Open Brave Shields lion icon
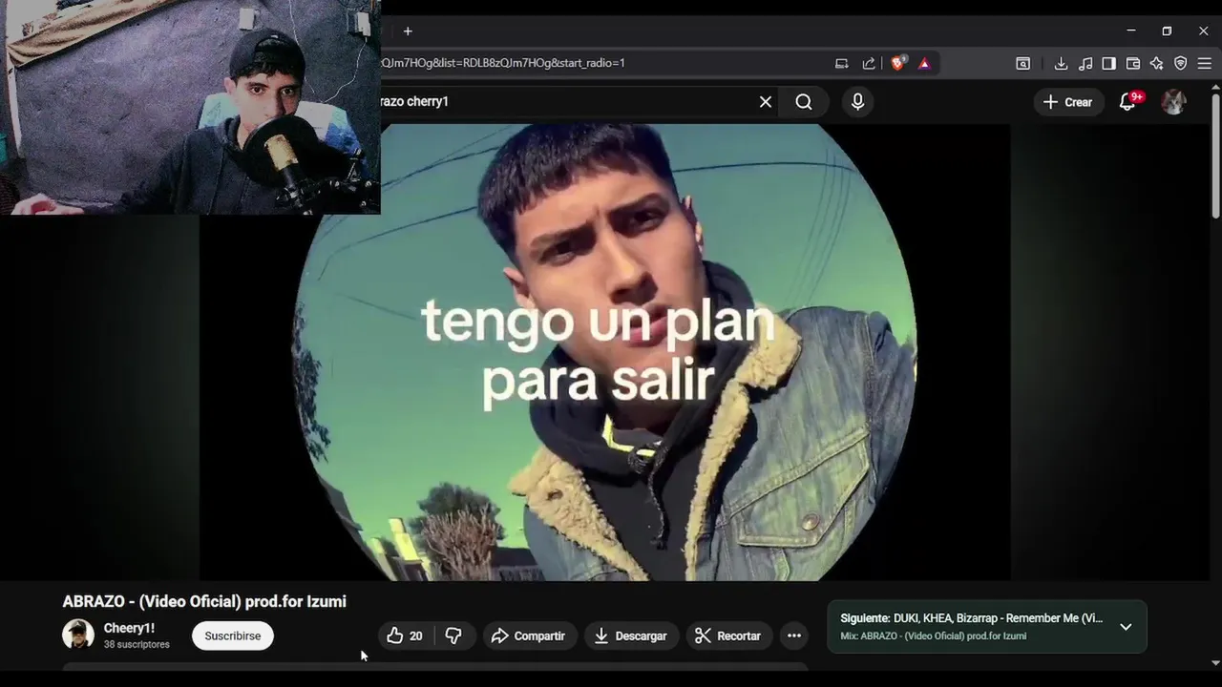The width and height of the screenshot is (1222, 687). click(897, 63)
